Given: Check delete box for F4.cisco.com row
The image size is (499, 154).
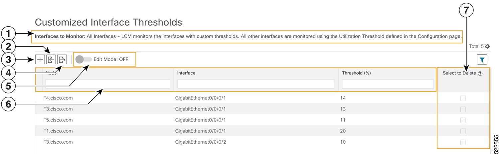Looking at the screenshot, I should click(463, 98).
